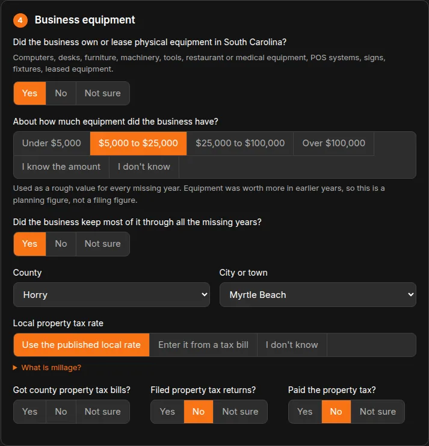Open the City or town dropdown
Image resolution: width=429 pixels, height=446 pixels.
tap(318, 295)
